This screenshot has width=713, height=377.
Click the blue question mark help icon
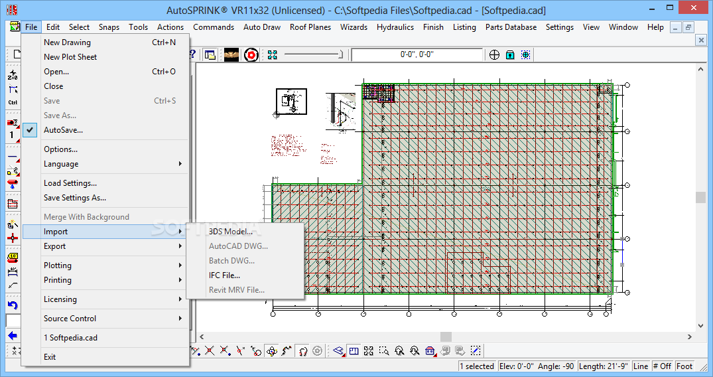(x=193, y=54)
